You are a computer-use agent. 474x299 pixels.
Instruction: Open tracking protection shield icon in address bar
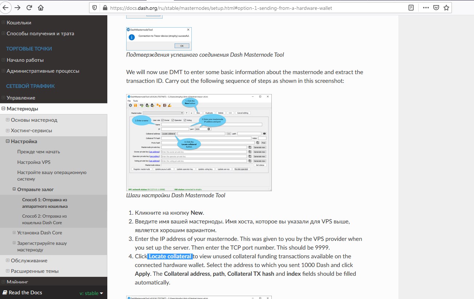(x=95, y=8)
